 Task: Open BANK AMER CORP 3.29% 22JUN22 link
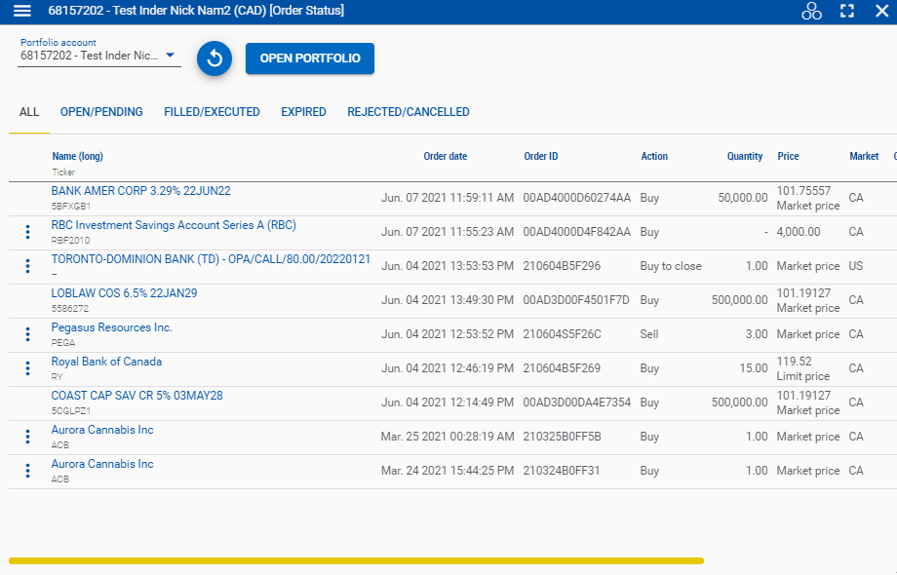coord(140,191)
